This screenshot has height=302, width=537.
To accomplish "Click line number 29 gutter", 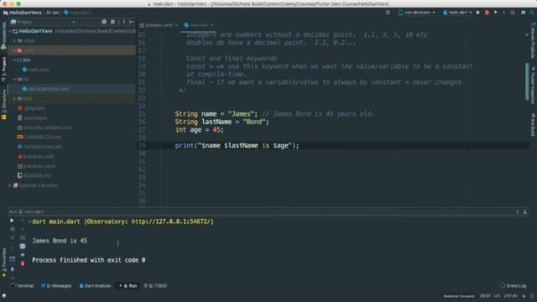I will pos(142,145).
